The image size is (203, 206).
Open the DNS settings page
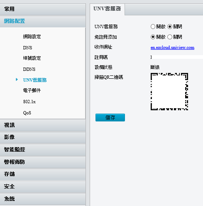(x=27, y=48)
